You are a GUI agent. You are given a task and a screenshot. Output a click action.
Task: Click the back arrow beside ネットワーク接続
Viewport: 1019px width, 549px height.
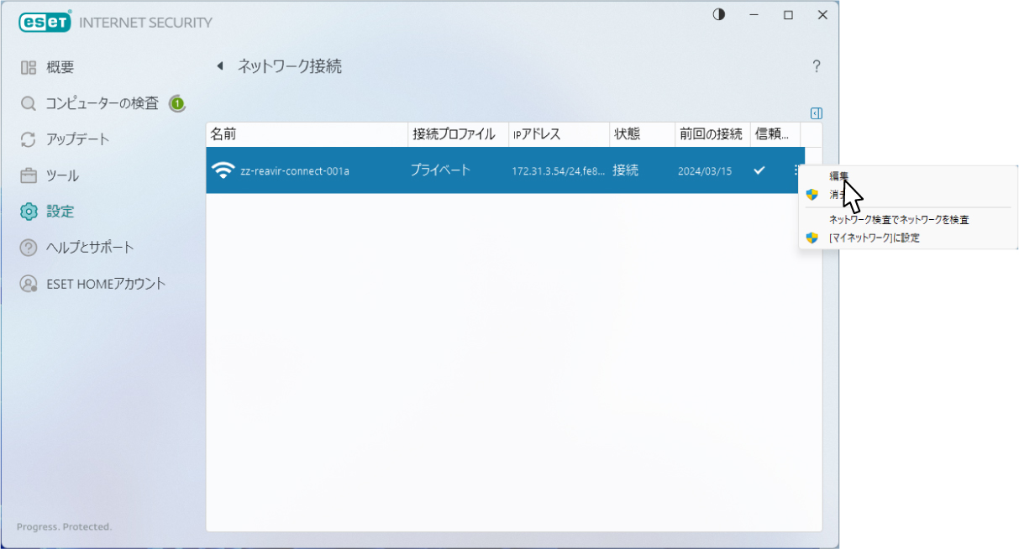pyautogui.click(x=220, y=66)
